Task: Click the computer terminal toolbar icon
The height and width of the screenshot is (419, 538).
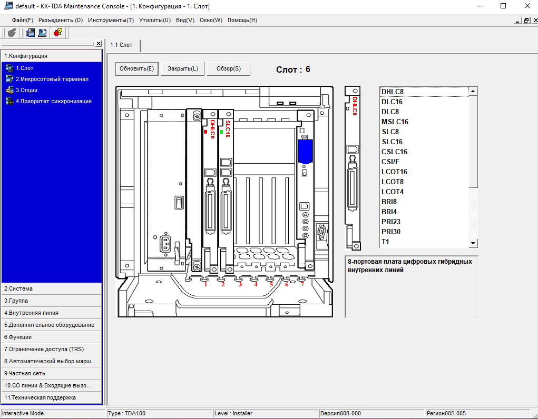Action: click(x=42, y=33)
